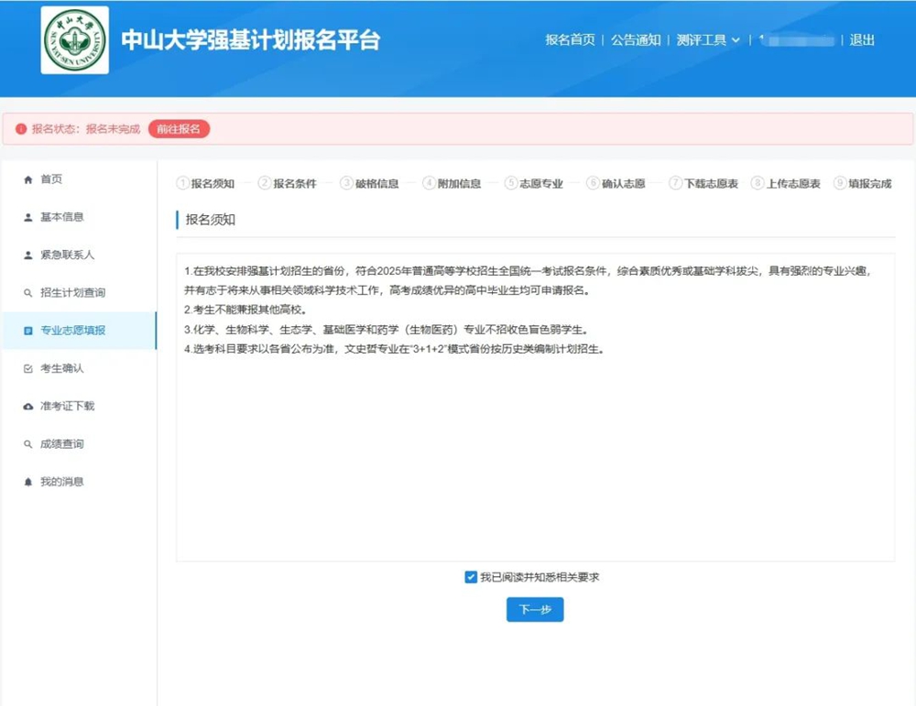Click the home icon beside 首页
Image resolution: width=916 pixels, height=706 pixels.
[27, 179]
